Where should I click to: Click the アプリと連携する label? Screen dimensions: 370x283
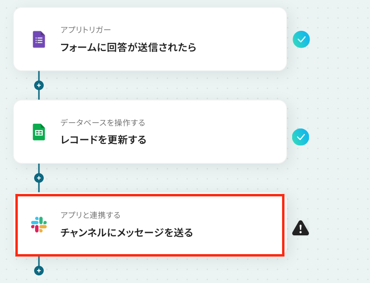[90, 215]
